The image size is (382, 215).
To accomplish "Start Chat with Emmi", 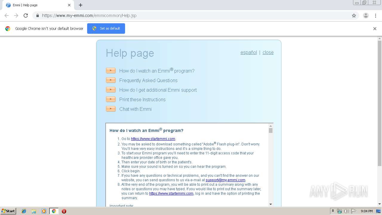I will [135, 109].
